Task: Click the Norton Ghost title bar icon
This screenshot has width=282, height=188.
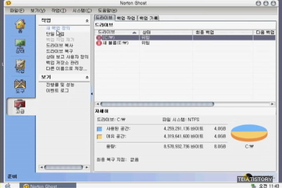Action: point(8,3)
